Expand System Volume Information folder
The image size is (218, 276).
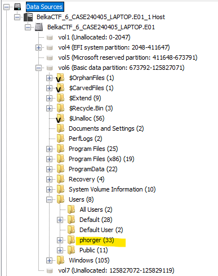pos(49,190)
